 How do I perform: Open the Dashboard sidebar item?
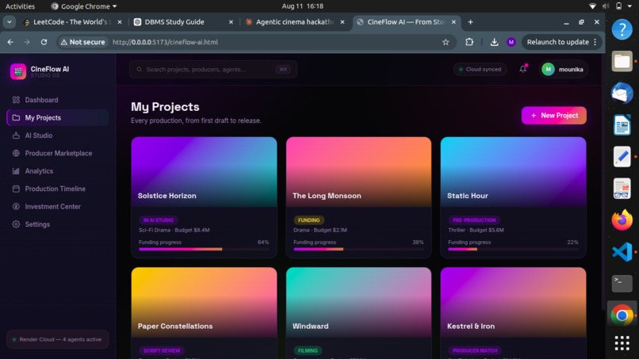(57, 100)
